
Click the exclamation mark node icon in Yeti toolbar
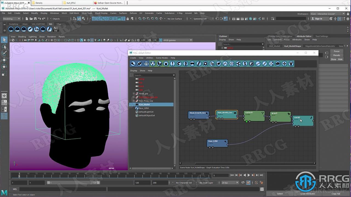click(x=172, y=64)
